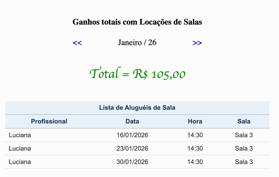
Task: Click the Hora column header
Action: click(195, 122)
